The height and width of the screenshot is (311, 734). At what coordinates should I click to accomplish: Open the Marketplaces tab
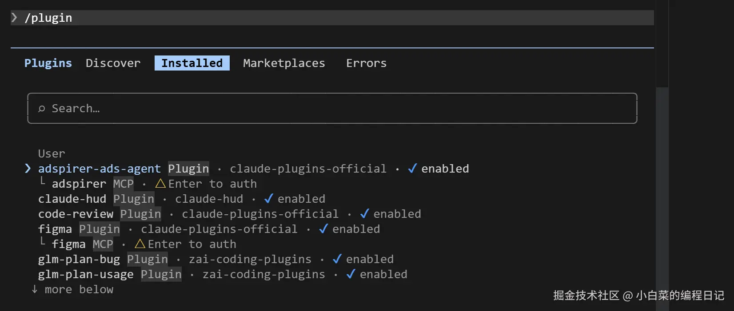(284, 63)
